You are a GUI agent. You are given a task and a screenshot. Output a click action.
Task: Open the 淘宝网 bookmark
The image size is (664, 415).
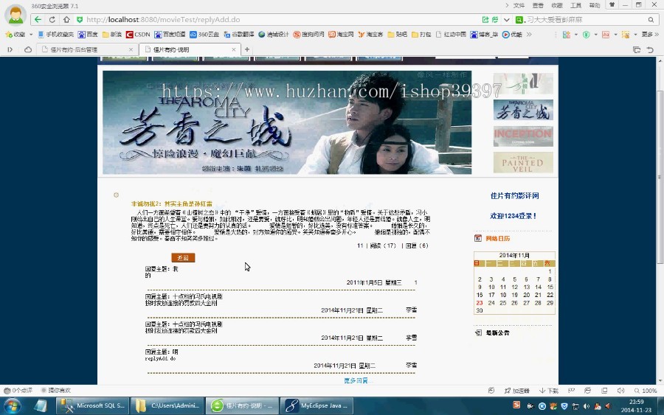341,34
